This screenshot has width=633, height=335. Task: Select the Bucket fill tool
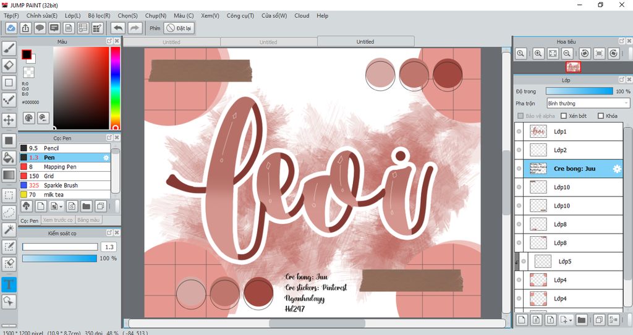coord(9,158)
